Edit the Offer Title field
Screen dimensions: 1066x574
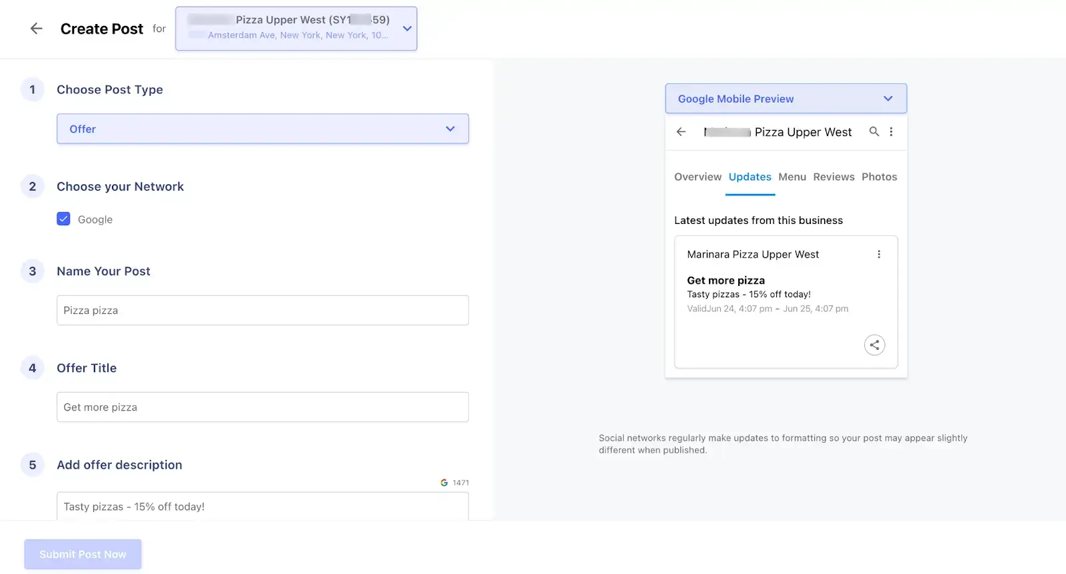[263, 407]
